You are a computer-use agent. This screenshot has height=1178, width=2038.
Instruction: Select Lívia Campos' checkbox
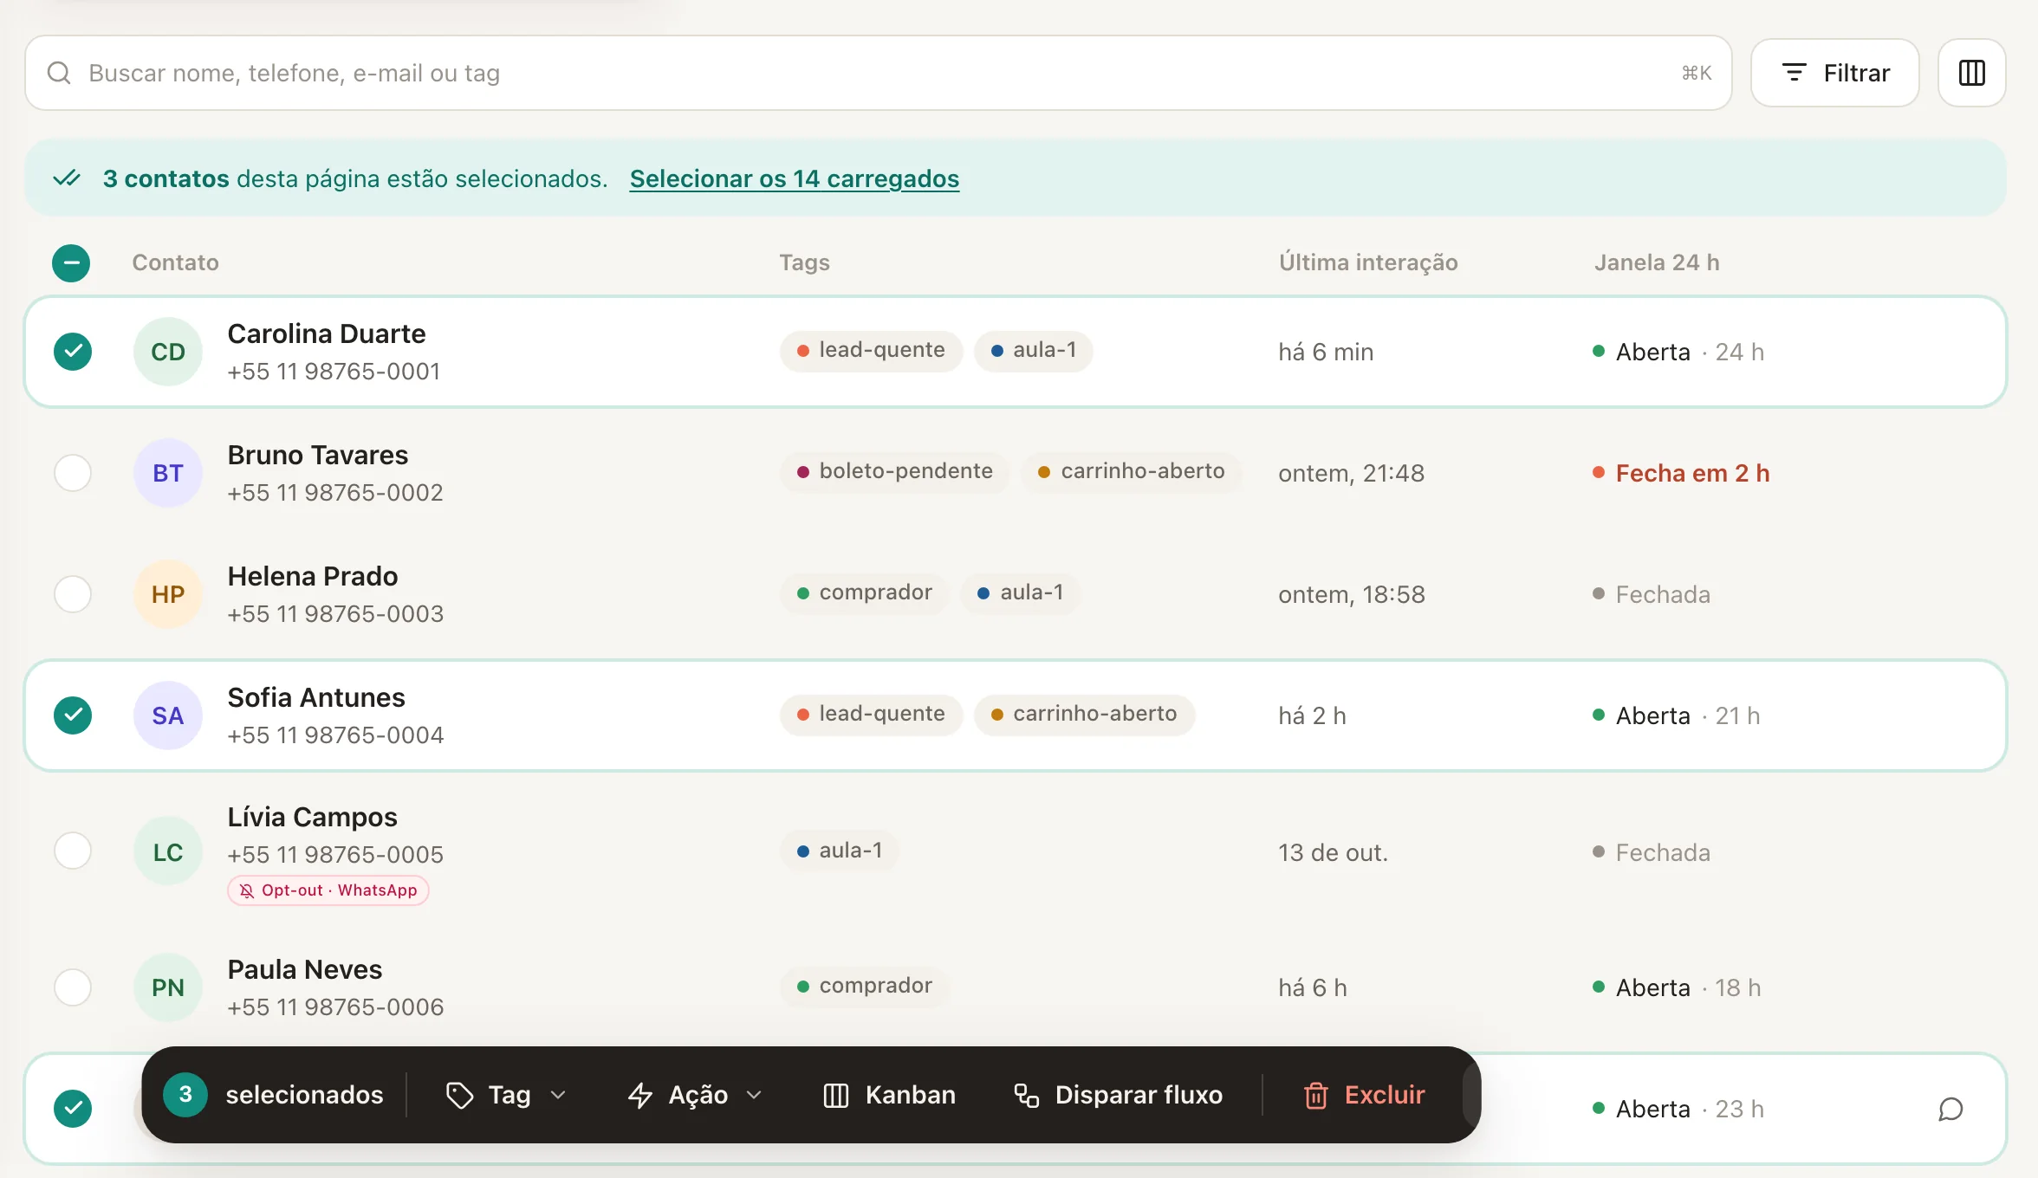73,851
